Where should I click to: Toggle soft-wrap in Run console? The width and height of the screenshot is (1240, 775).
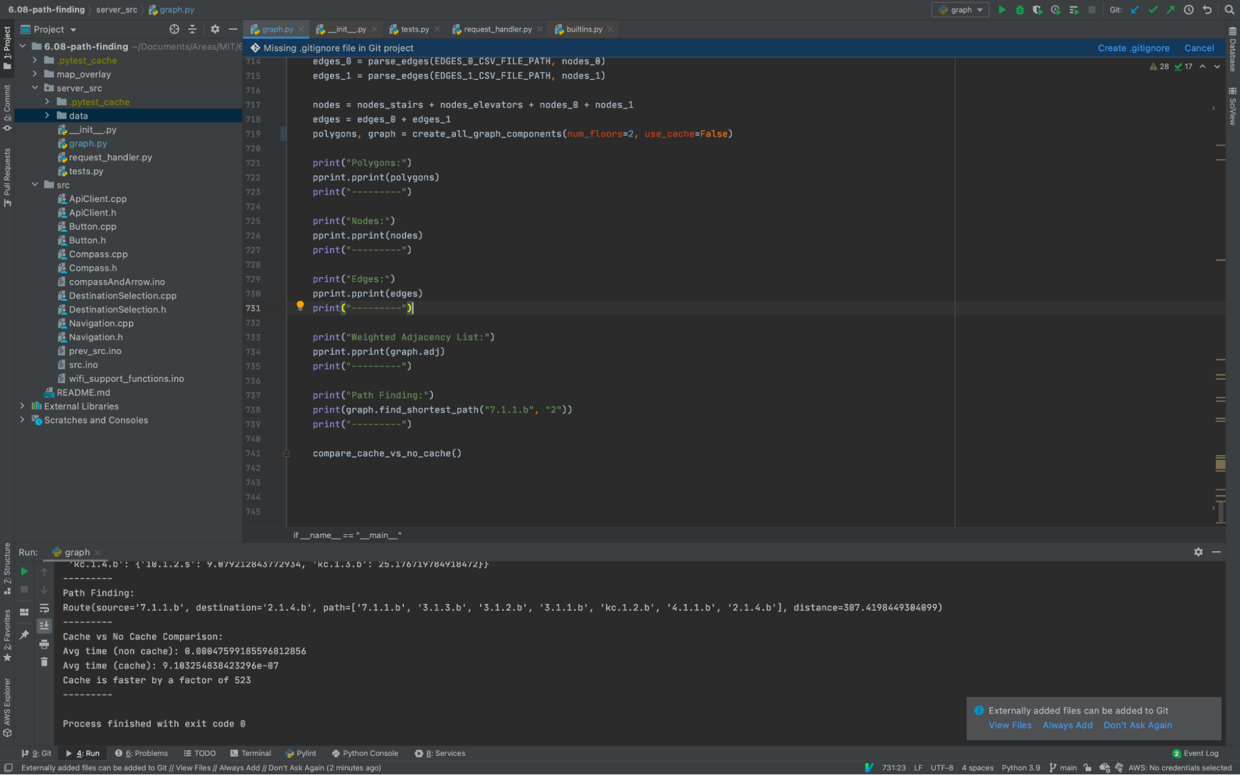coord(44,608)
